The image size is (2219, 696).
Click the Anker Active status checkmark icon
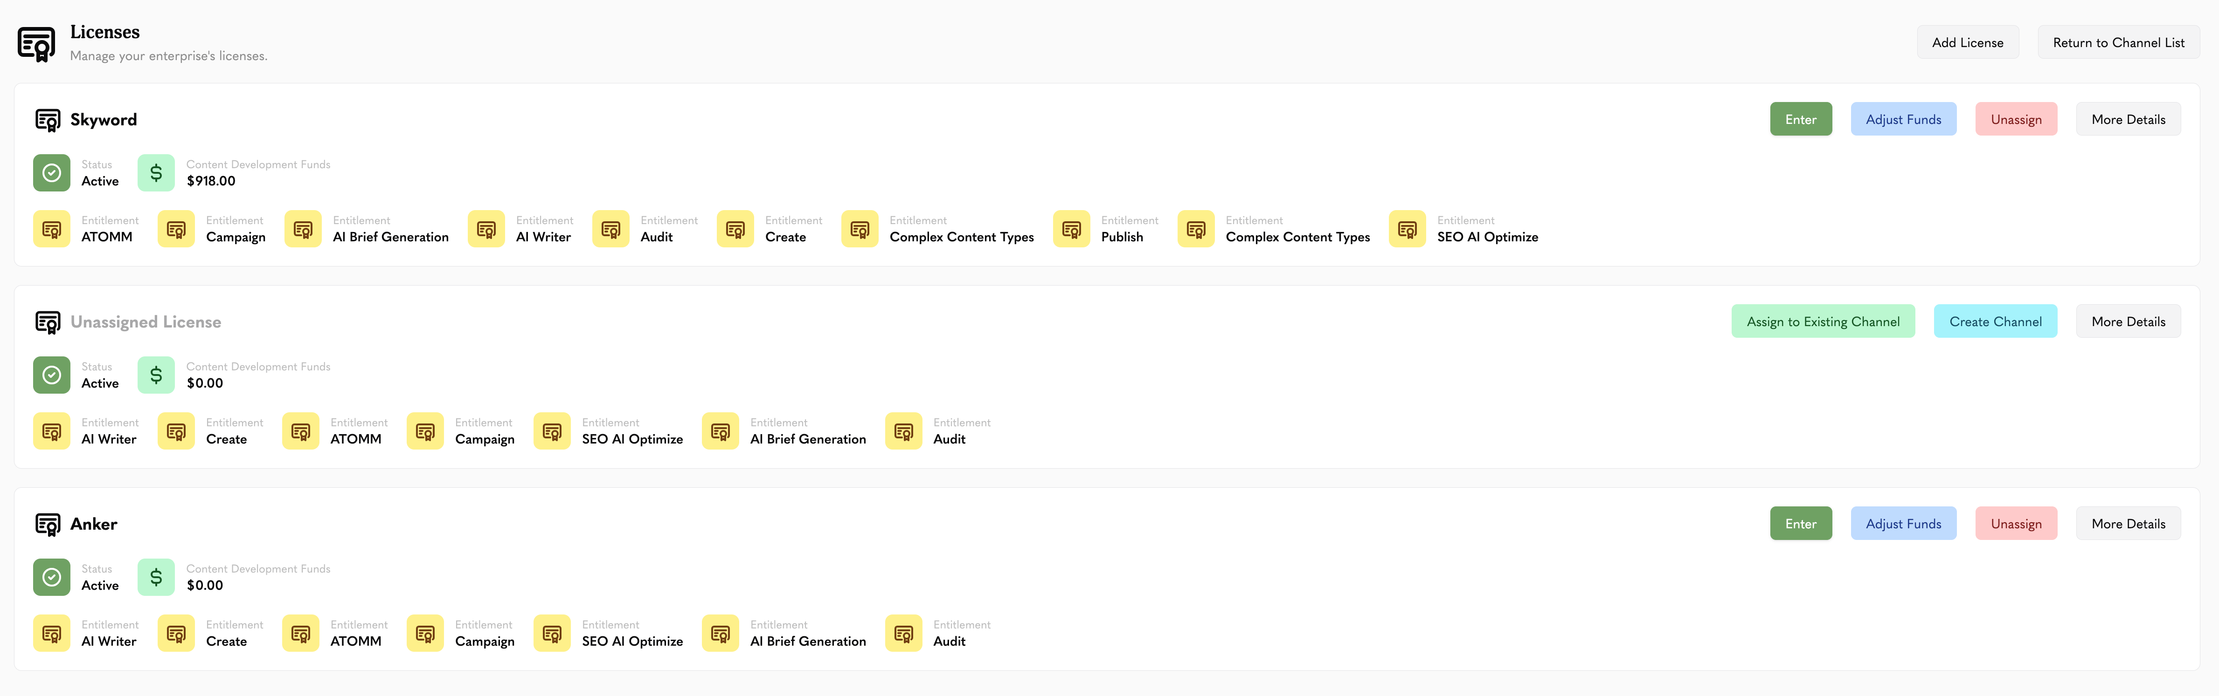[x=52, y=577]
